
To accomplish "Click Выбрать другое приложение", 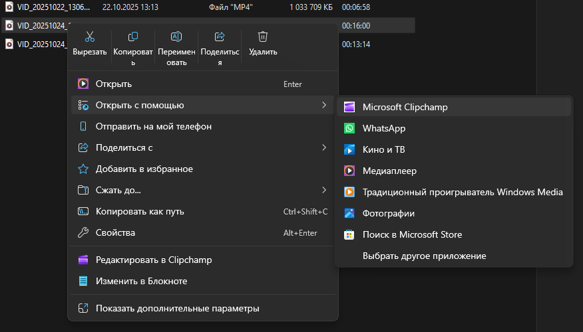I will 454,256.
